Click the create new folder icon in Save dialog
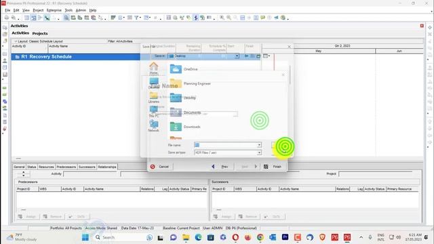 [x=258, y=56]
